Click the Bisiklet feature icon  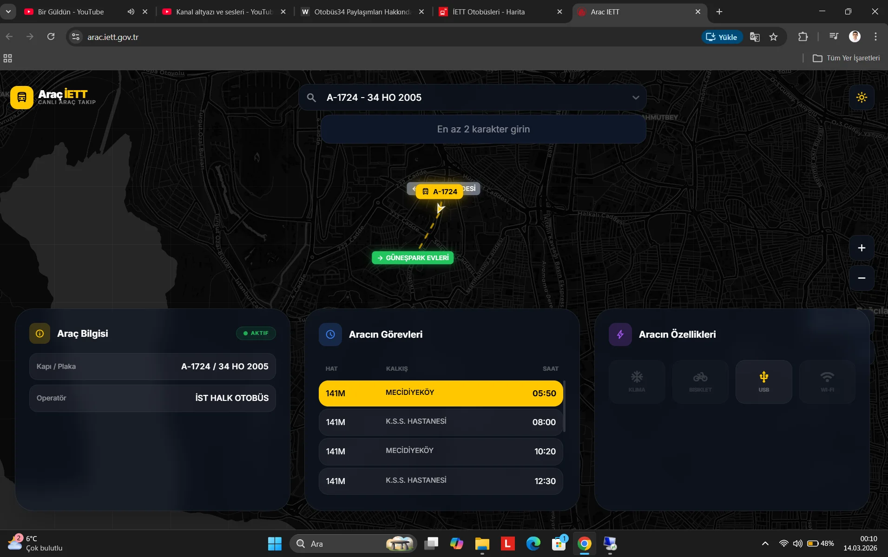[700, 381]
